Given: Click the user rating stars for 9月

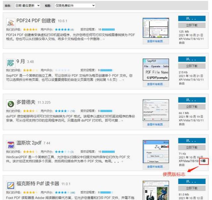Looking at the screenshot, I should [x=62, y=70].
